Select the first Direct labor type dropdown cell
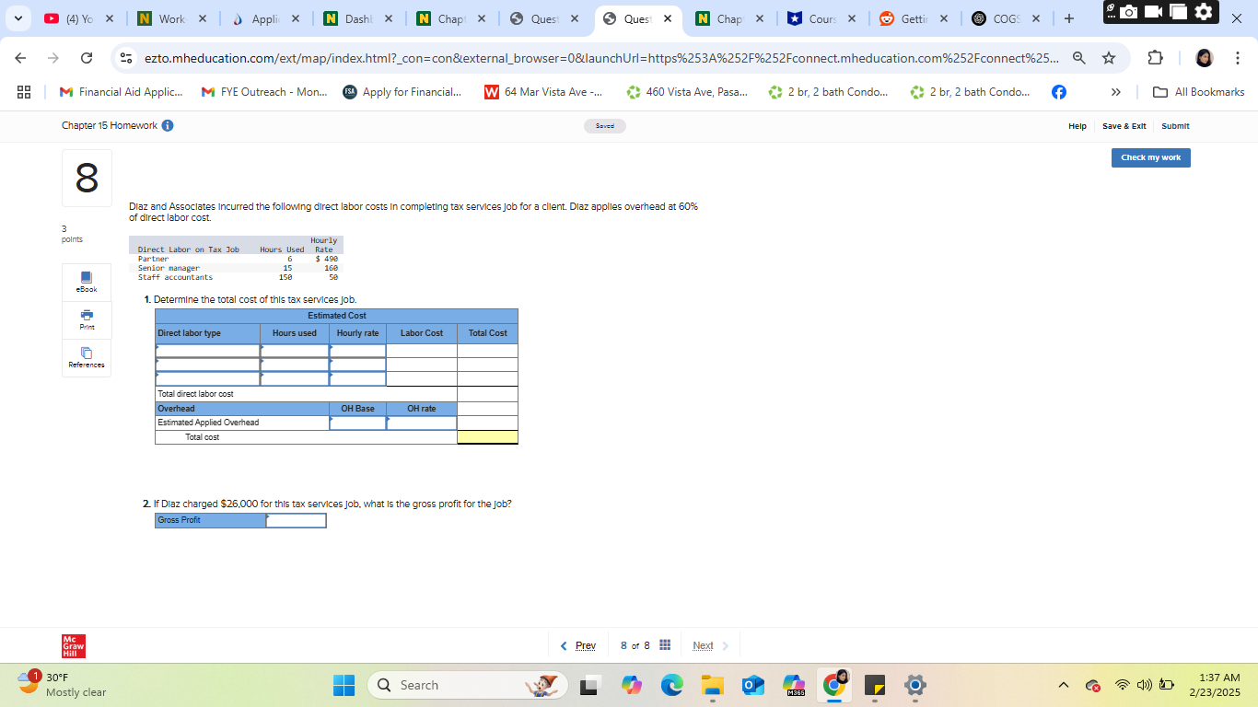 pyautogui.click(x=208, y=351)
